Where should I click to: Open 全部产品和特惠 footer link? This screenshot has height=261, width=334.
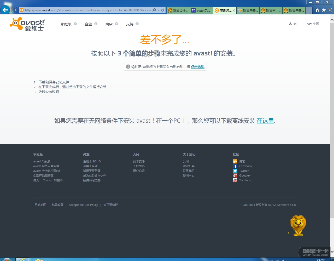point(43,175)
